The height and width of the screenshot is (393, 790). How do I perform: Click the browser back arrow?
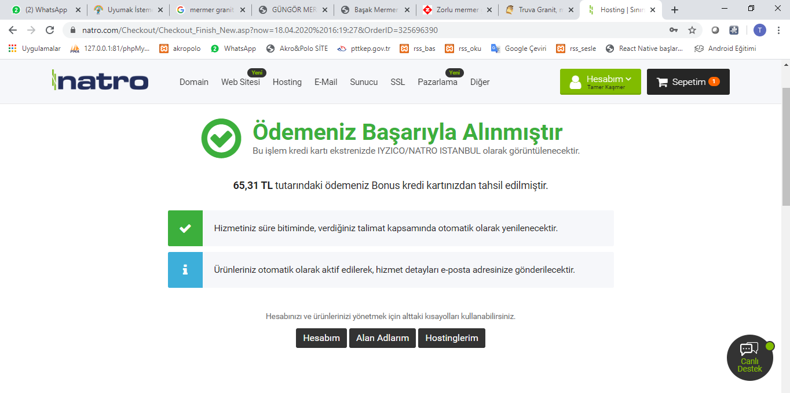[x=13, y=30]
